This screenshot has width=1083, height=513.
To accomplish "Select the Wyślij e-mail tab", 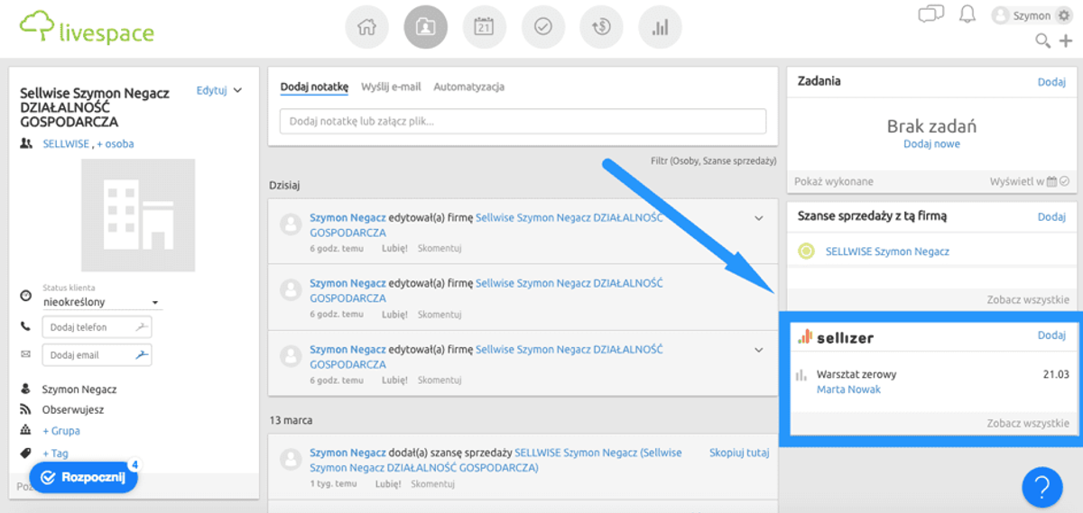I will (x=391, y=87).
